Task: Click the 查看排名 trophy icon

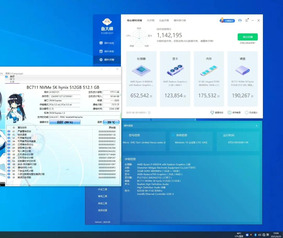Action: (x=212, y=112)
